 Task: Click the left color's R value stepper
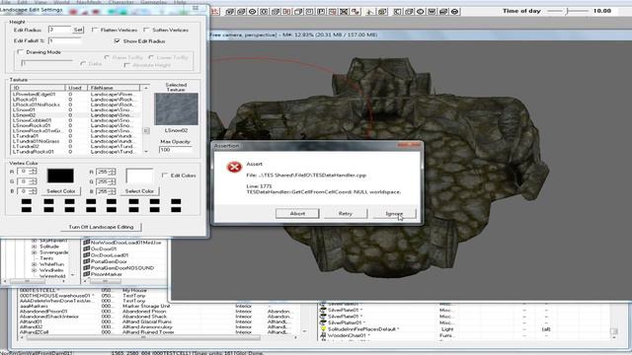click(x=34, y=172)
